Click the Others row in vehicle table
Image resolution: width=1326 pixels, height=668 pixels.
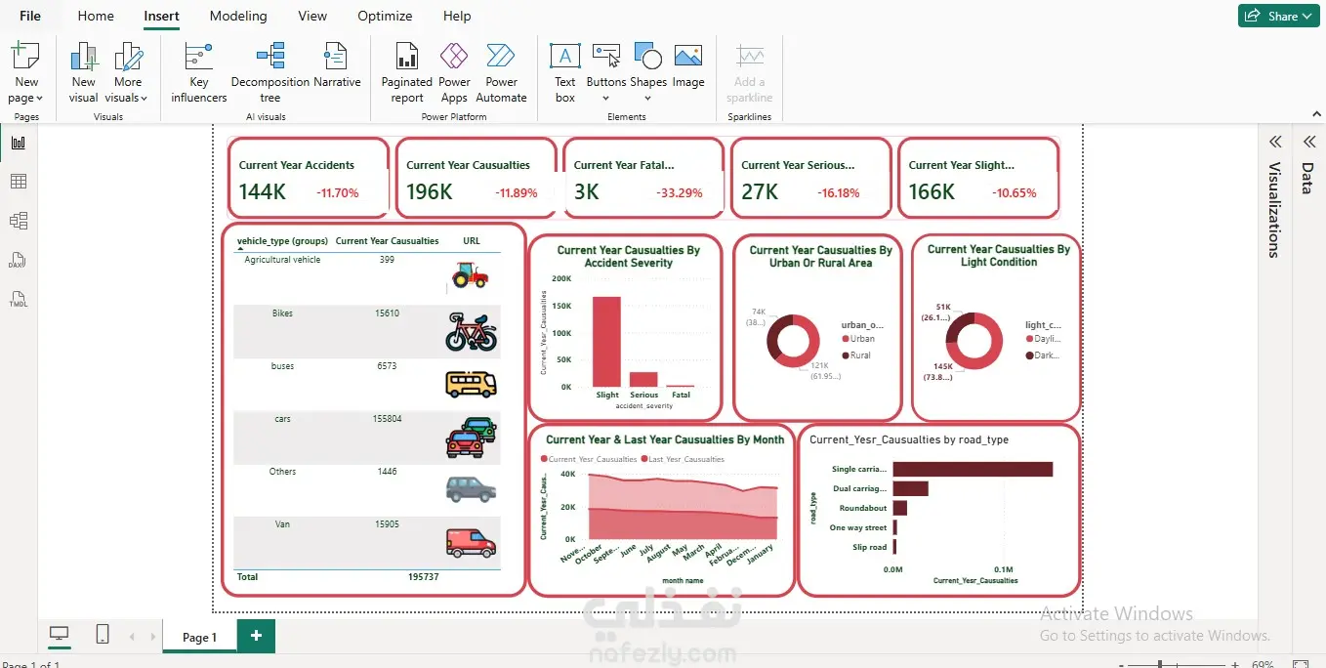tap(367, 490)
